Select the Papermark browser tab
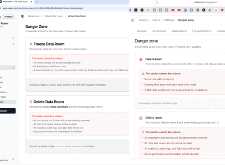The height and width of the screenshot is (165, 225). coord(16,2)
